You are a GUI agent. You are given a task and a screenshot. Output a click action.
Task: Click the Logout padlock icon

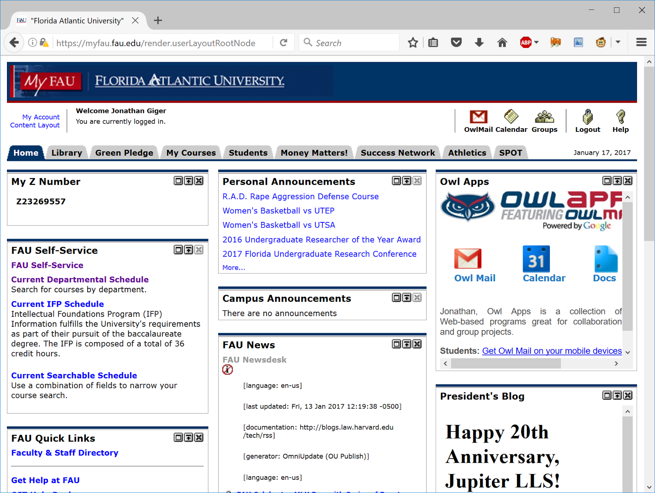587,117
